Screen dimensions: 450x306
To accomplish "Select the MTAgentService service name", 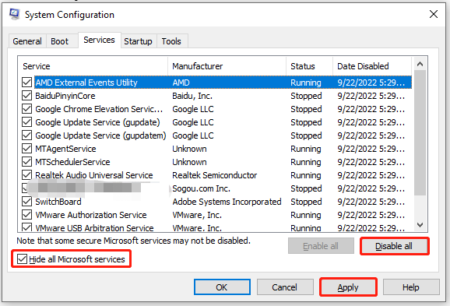I will pos(65,149).
